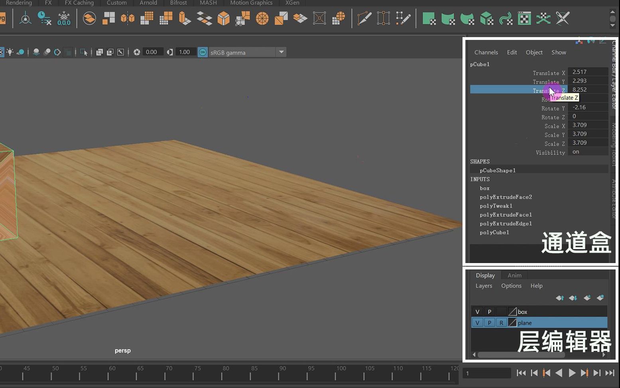This screenshot has height=388, width=620.
Task: Toggle visibility V of the box layer
Action: 477,312
